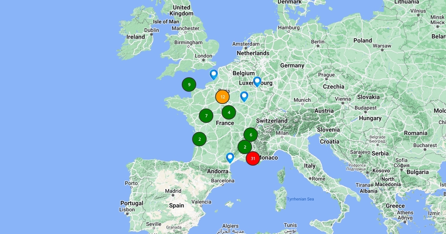Expand the green cluster marker labeled 9
The height and width of the screenshot is (234, 446).
[x=189, y=85]
